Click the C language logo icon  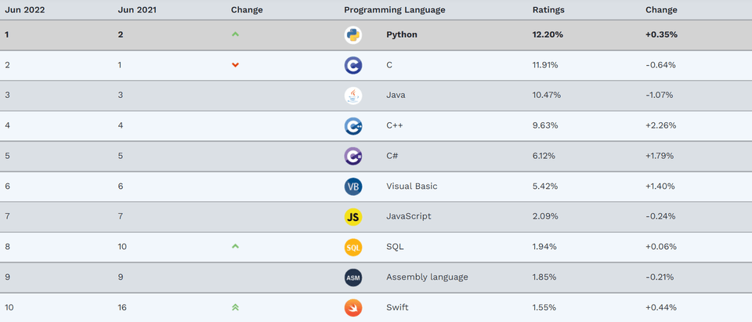pyautogui.click(x=353, y=65)
